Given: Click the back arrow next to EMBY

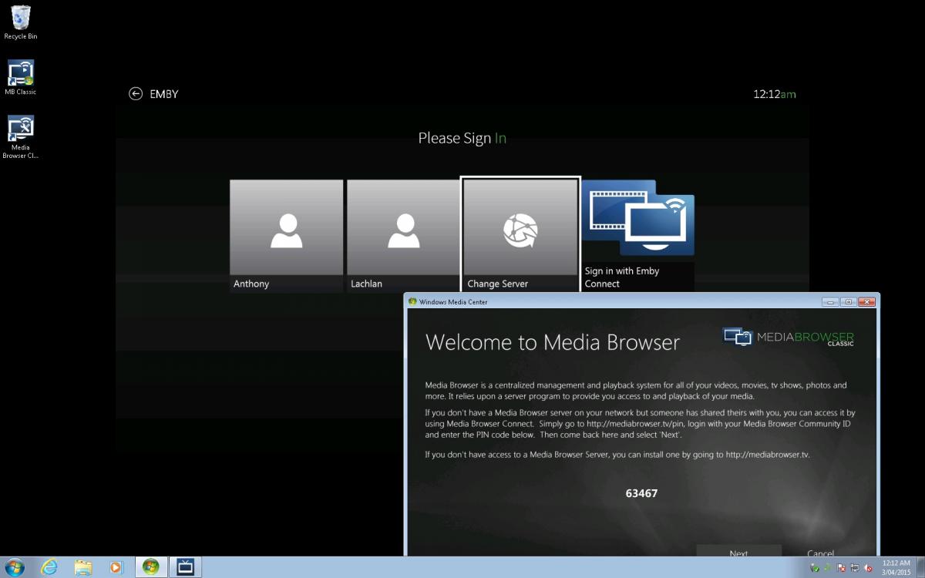Looking at the screenshot, I should (x=136, y=94).
